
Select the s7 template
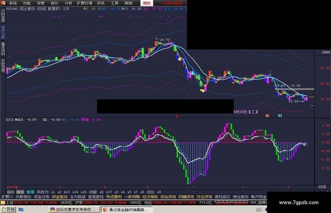pyautogui.click(x=136, y=192)
